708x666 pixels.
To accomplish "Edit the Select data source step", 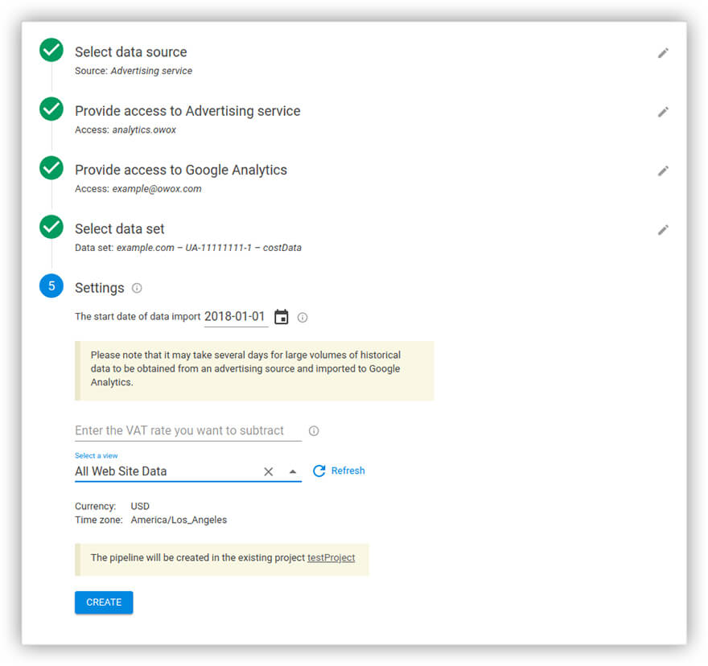I will (x=663, y=53).
